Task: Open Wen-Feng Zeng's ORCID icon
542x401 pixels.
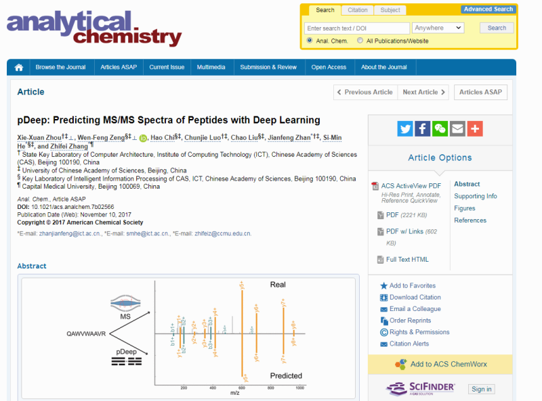Action: click(x=143, y=138)
